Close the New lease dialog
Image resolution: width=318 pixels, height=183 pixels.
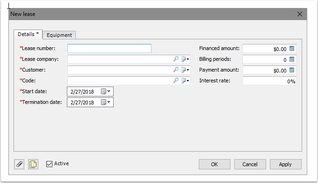pos(300,14)
